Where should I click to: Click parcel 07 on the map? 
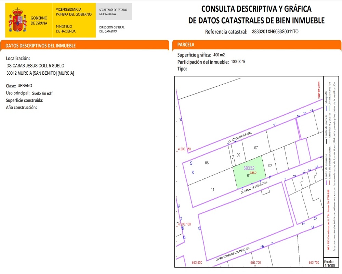[255, 148]
